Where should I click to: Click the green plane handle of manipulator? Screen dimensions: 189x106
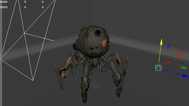pos(184,68)
